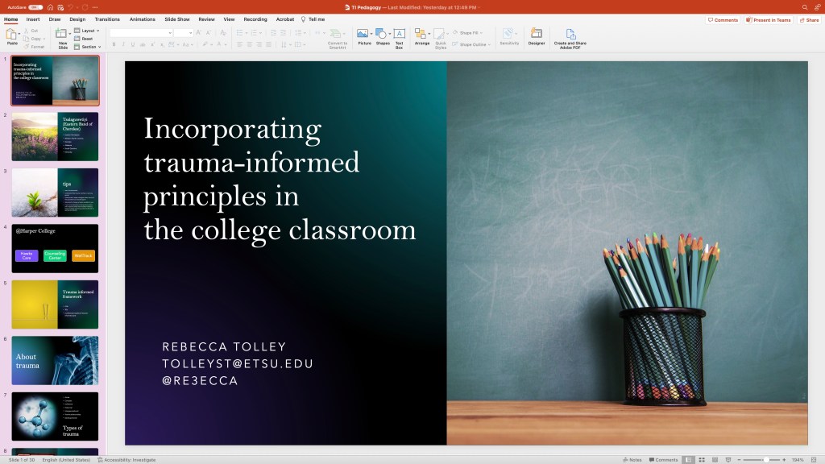This screenshot has height=464, width=825.
Task: Toggle the Notes pane
Action: click(x=632, y=460)
